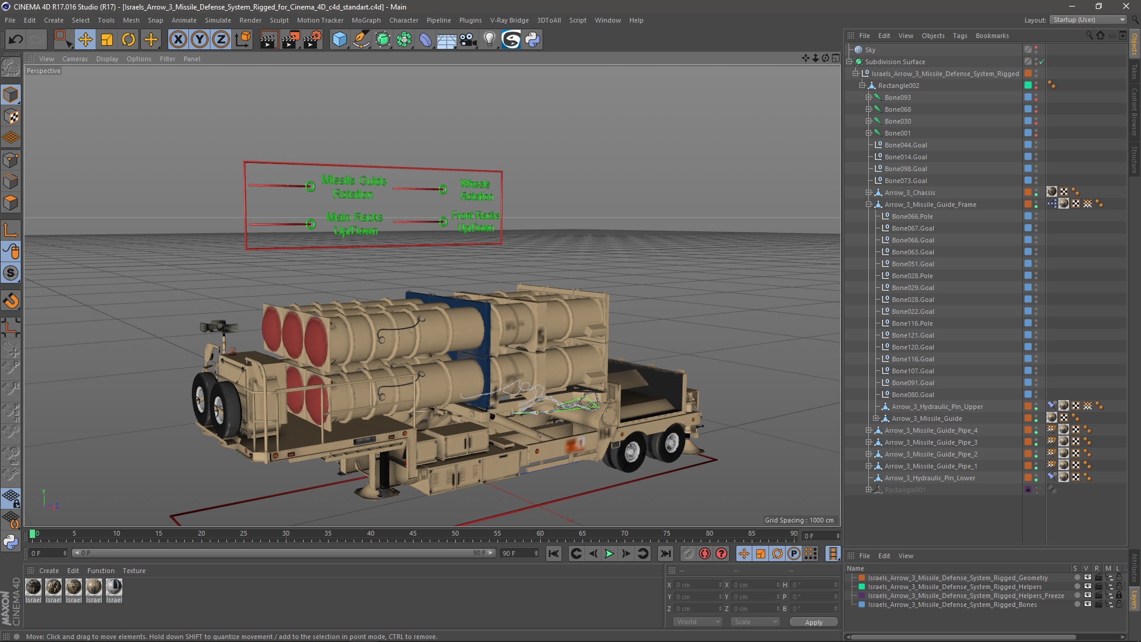The image size is (1141, 642).
Task: Select the Scale tool icon
Action: (x=107, y=40)
